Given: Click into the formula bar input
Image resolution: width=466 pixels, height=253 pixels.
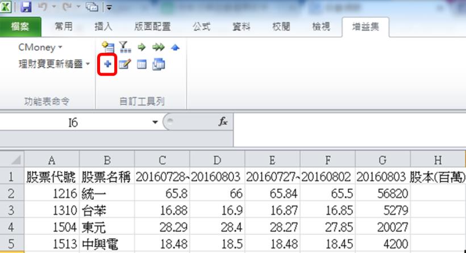Looking at the screenshot, I should click(350, 129).
